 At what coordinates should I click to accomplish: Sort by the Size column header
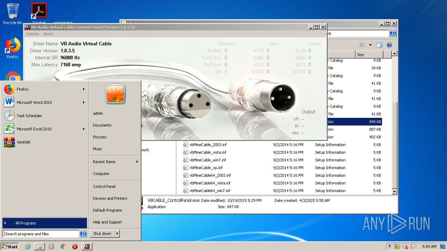pyautogui.click(x=369, y=55)
